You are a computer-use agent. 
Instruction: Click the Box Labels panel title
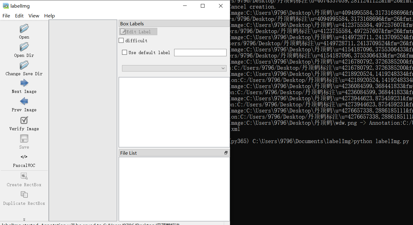coord(132,24)
